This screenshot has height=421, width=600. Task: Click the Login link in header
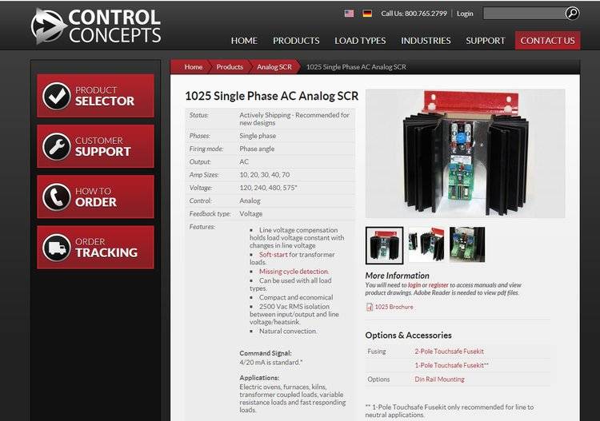[x=465, y=14]
